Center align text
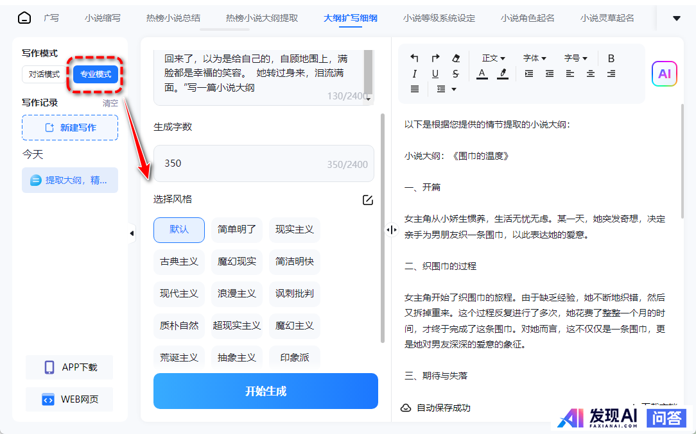The height and width of the screenshot is (434, 696). pyautogui.click(x=591, y=74)
